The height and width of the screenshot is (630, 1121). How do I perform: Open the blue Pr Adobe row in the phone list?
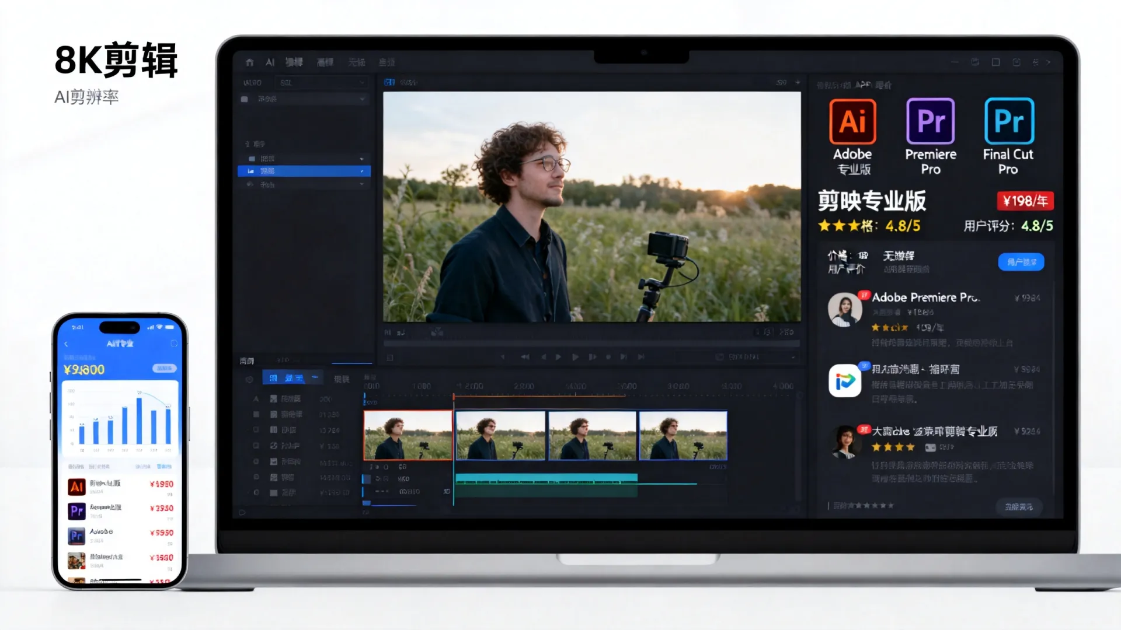click(x=121, y=535)
